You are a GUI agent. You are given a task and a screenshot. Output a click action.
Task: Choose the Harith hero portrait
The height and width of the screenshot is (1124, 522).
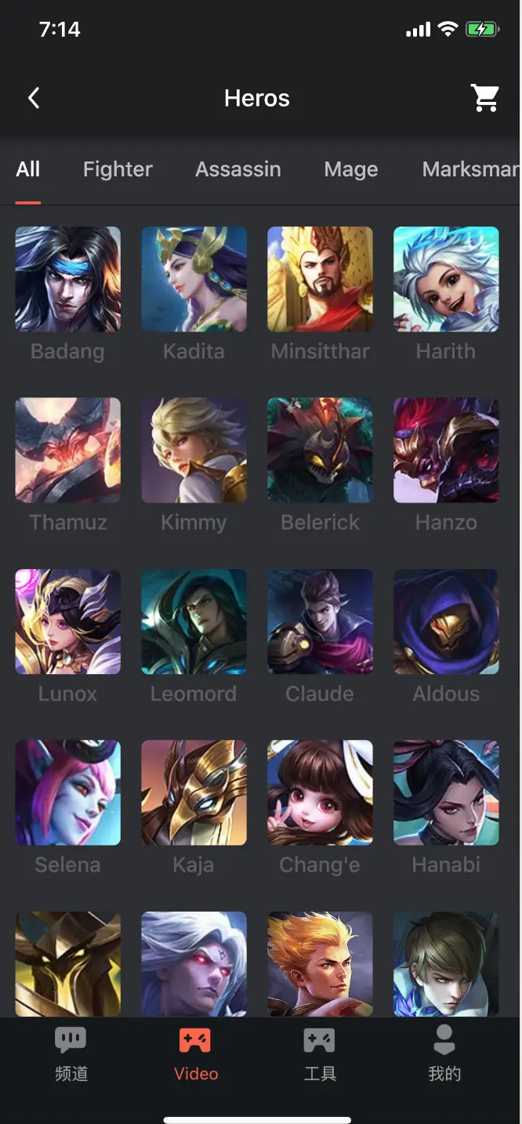tap(446, 279)
